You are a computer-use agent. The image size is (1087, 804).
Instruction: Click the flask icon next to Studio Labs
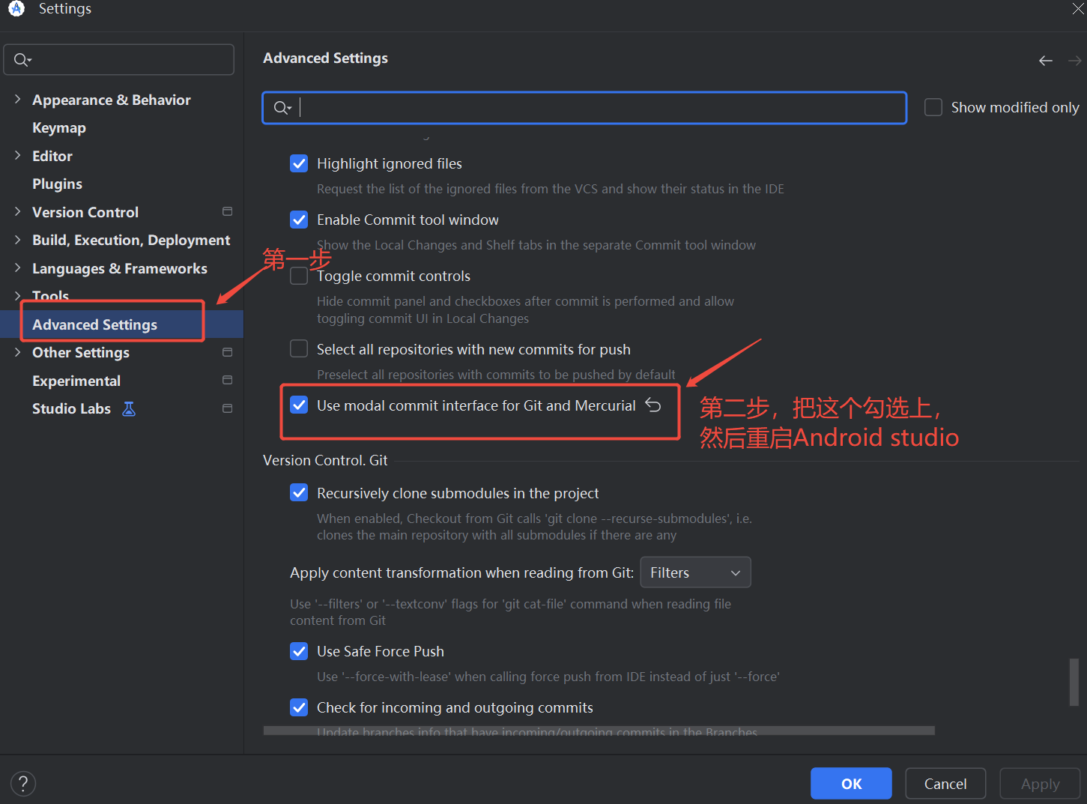click(x=128, y=408)
